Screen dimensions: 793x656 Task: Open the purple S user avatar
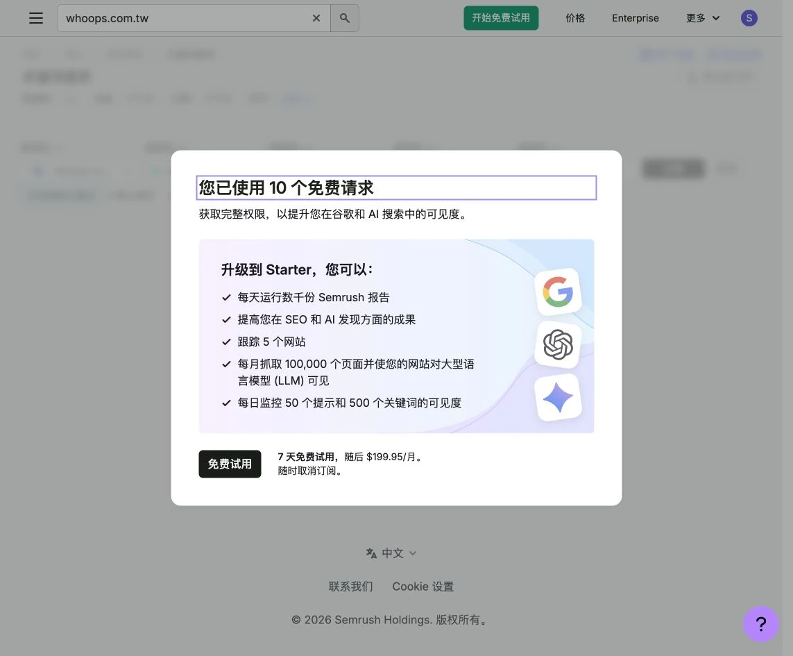[x=749, y=18]
